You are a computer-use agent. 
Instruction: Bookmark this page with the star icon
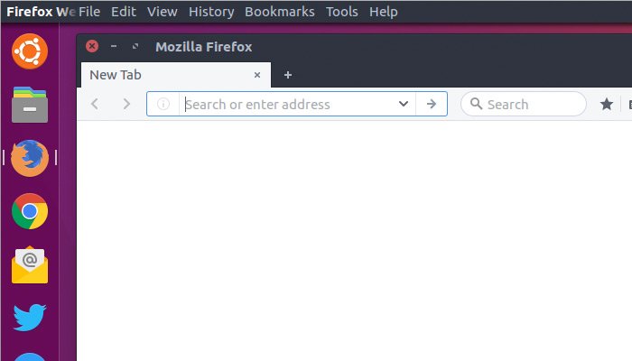[606, 105]
